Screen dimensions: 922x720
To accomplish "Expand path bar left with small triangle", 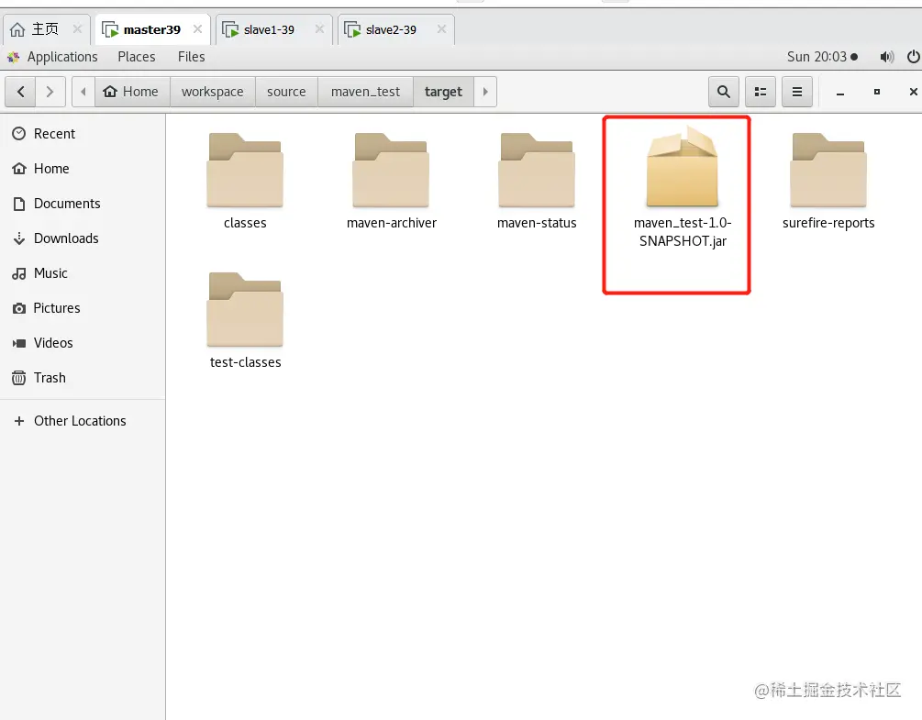I will coord(83,92).
